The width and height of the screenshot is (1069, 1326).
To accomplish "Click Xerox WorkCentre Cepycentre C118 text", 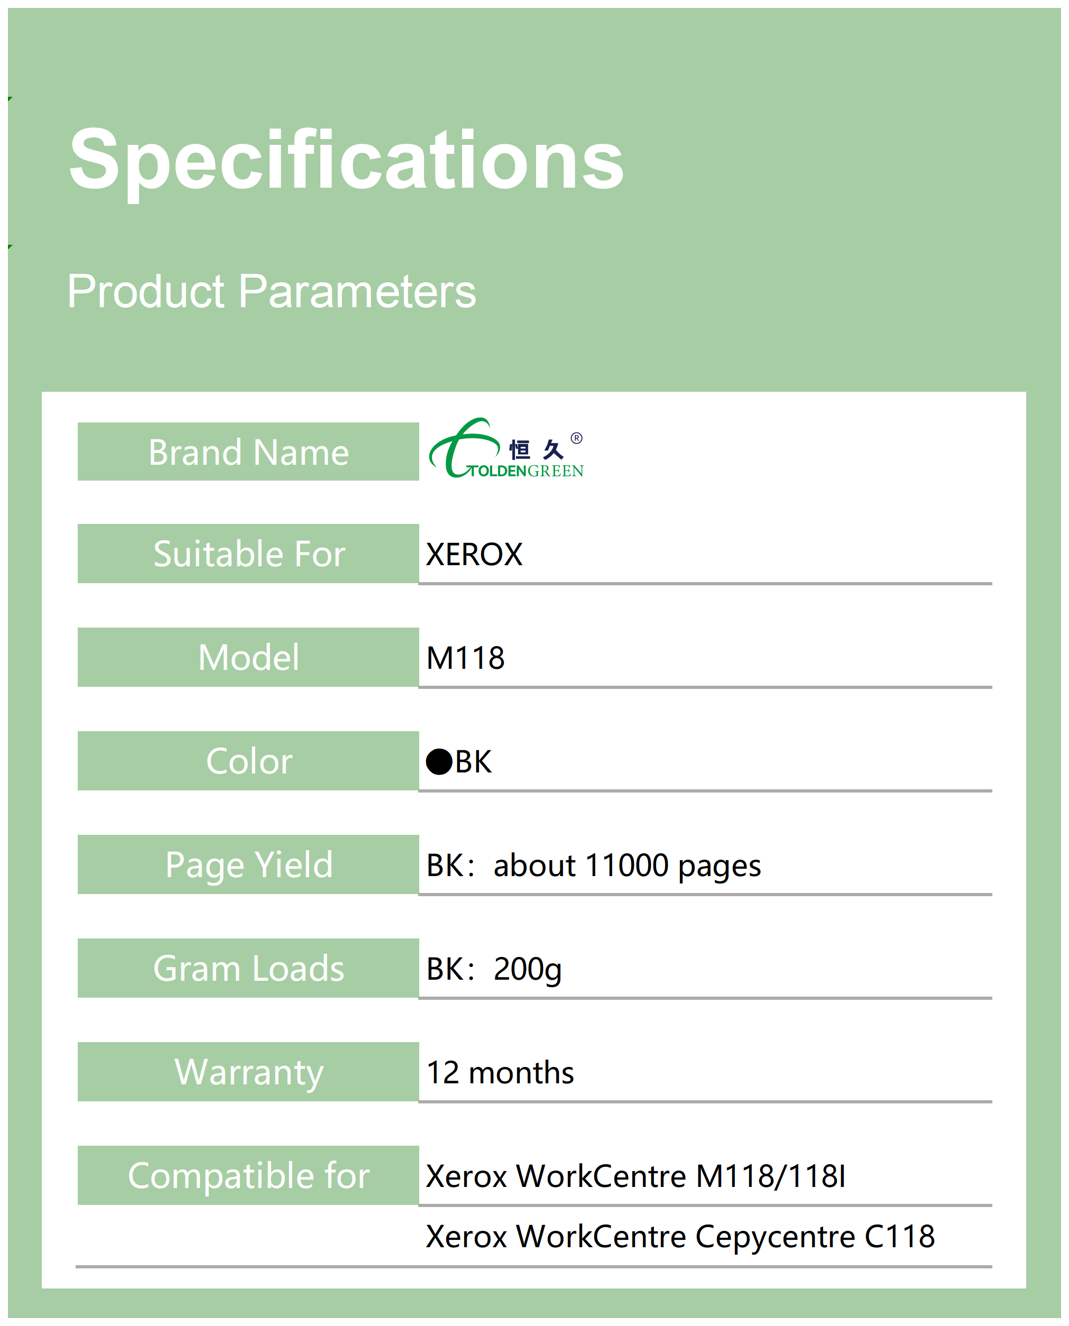I will [680, 1237].
